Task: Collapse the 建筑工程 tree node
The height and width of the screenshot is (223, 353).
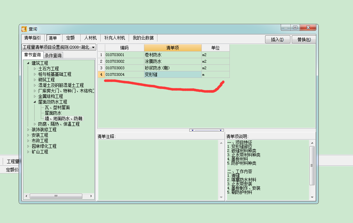Action: (28, 63)
